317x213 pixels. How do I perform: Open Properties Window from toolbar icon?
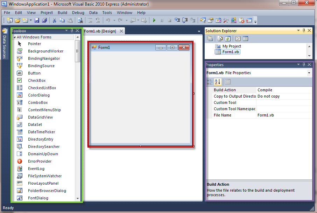coord(210,20)
